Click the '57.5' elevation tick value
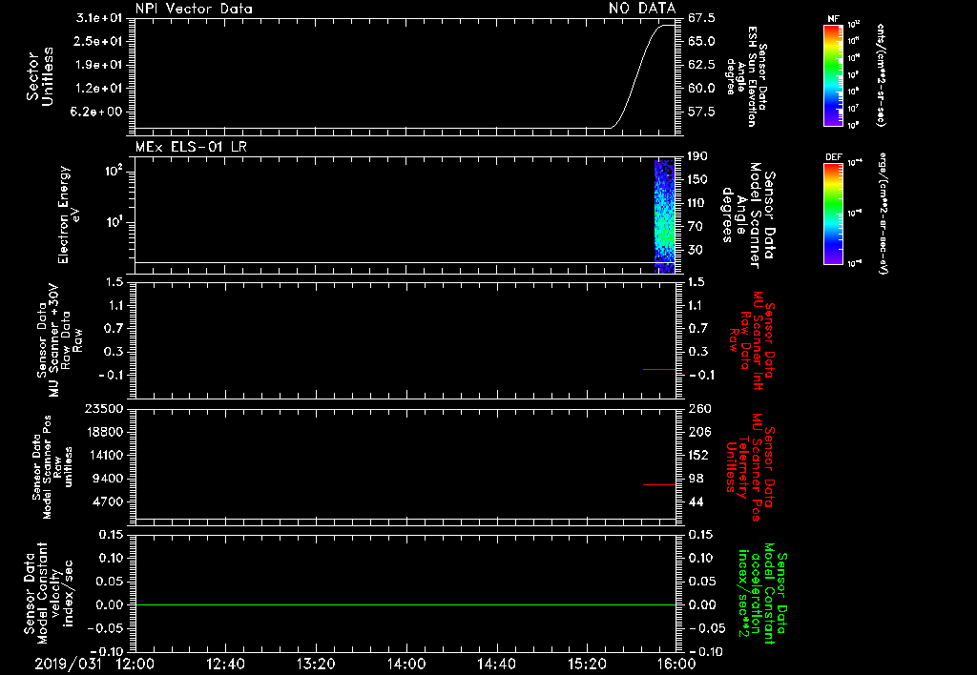 (701, 112)
